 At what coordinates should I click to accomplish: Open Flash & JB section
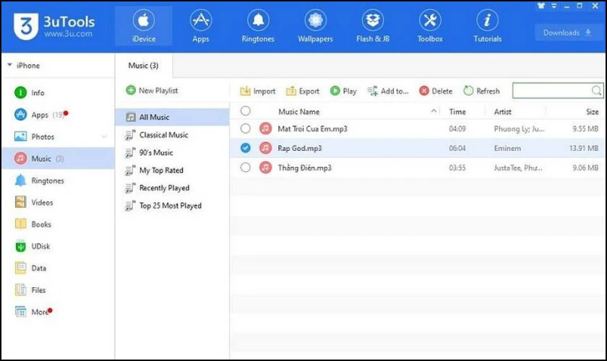click(x=373, y=26)
